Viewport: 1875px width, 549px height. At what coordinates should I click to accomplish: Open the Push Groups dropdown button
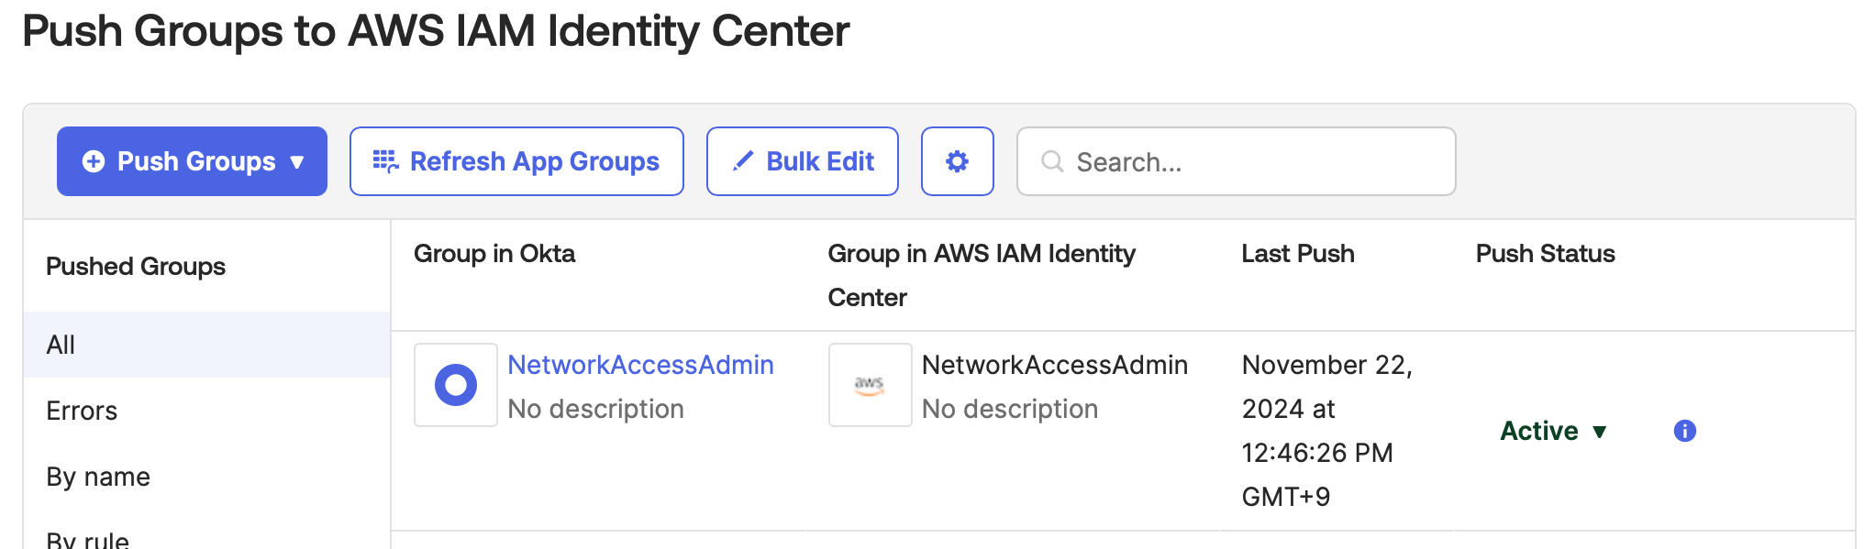pos(192,161)
